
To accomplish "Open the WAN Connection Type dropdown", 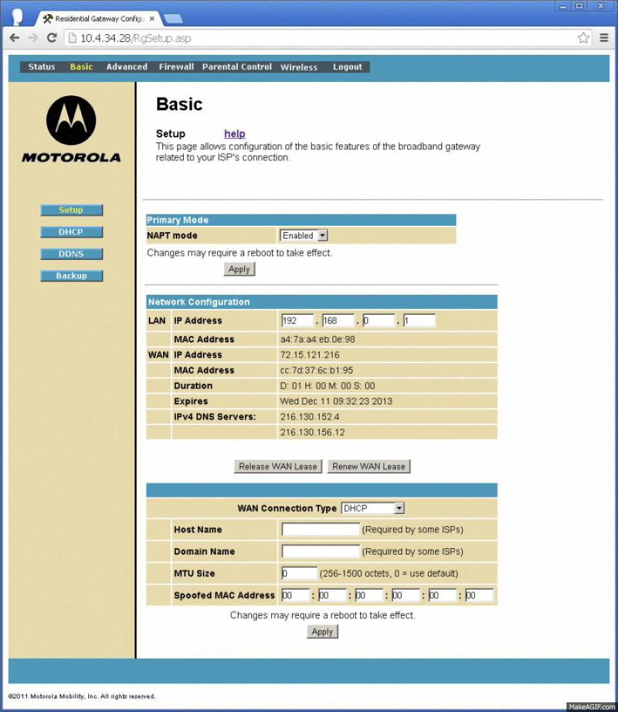I will point(372,508).
